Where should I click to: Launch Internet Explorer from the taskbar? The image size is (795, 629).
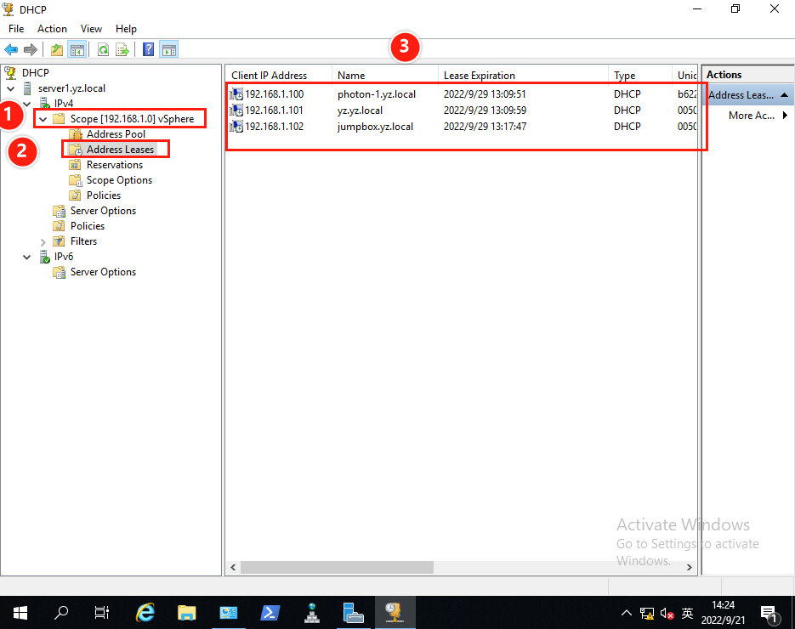tap(146, 612)
